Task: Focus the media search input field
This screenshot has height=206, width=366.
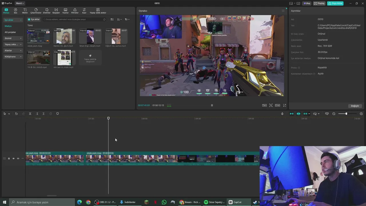Action: pyautogui.click(x=74, y=19)
